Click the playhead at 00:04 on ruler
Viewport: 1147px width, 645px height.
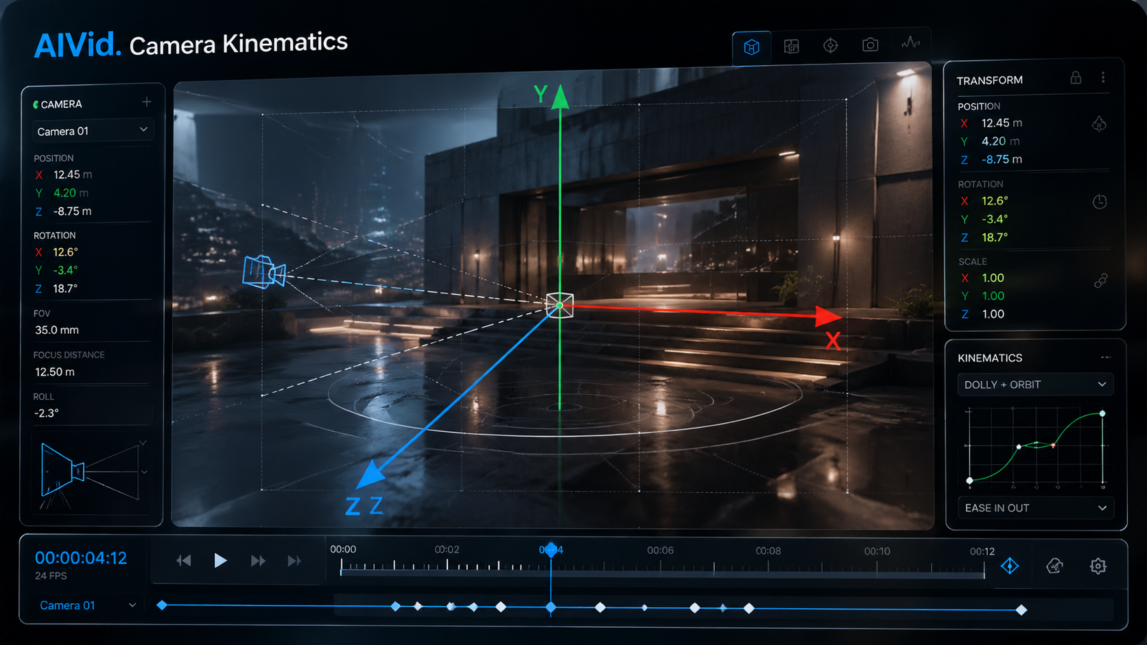point(551,550)
